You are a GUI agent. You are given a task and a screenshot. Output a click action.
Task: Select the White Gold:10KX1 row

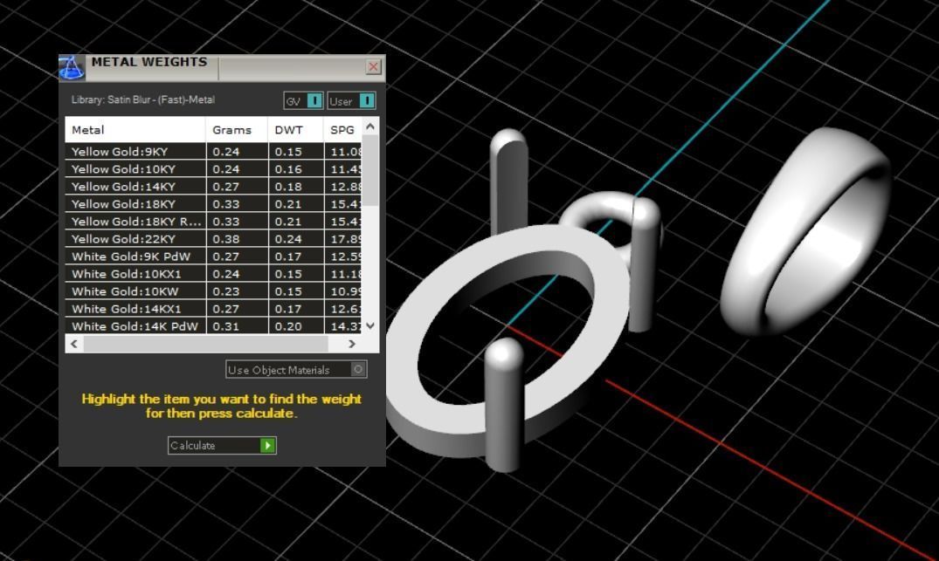213,273
